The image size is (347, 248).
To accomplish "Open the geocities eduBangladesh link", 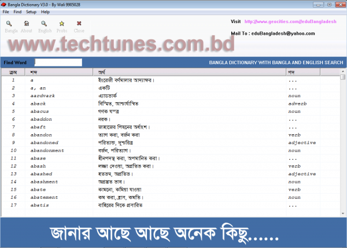I will pyautogui.click(x=290, y=21).
